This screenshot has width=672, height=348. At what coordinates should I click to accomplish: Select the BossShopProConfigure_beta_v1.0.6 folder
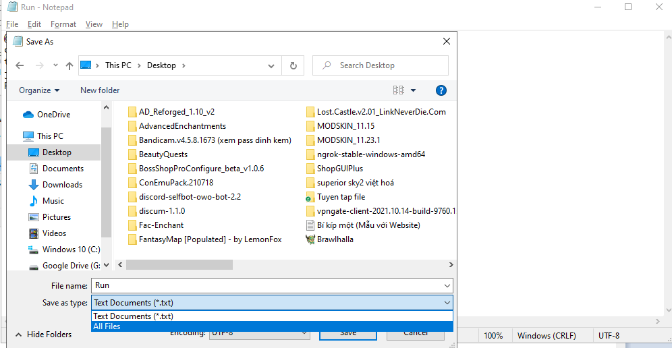pos(196,169)
